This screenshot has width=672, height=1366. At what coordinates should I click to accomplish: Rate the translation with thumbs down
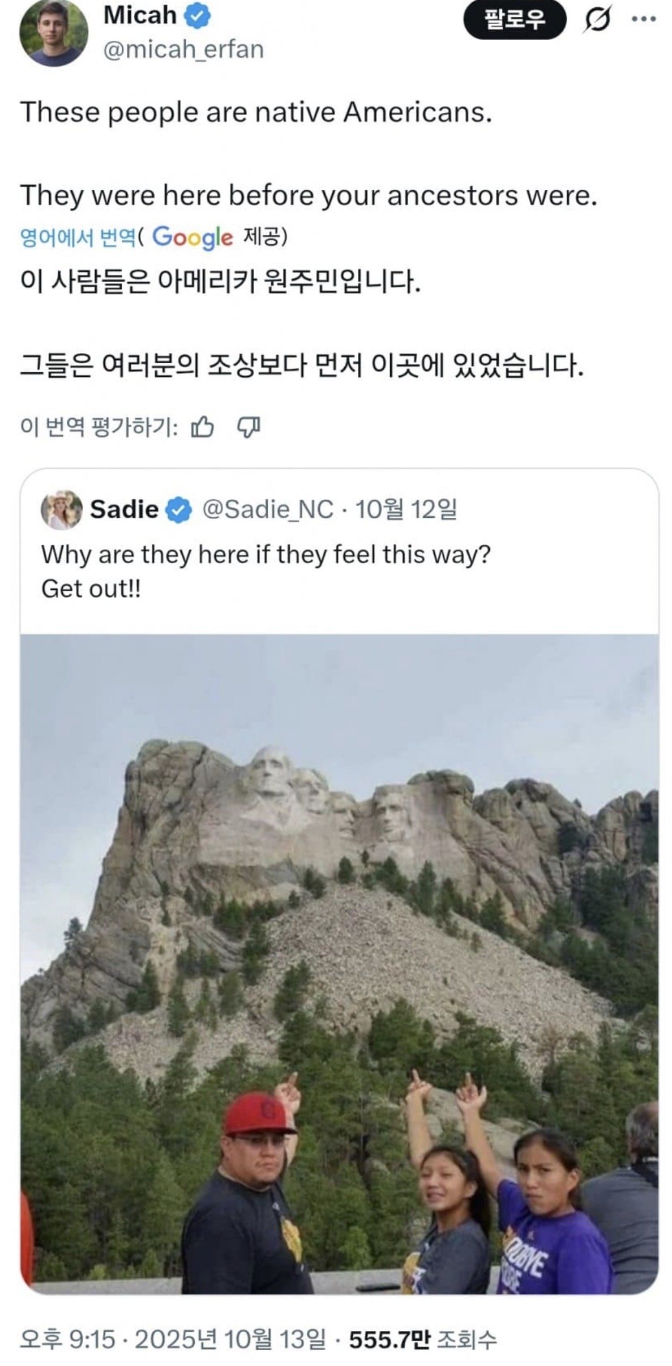(248, 428)
